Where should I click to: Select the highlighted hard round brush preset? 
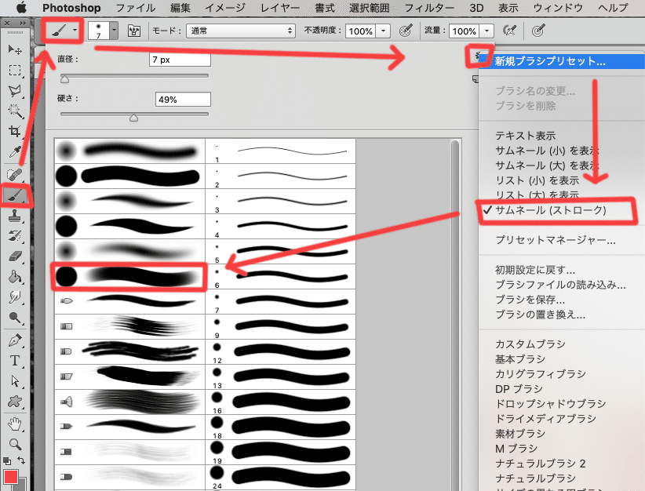(129, 276)
